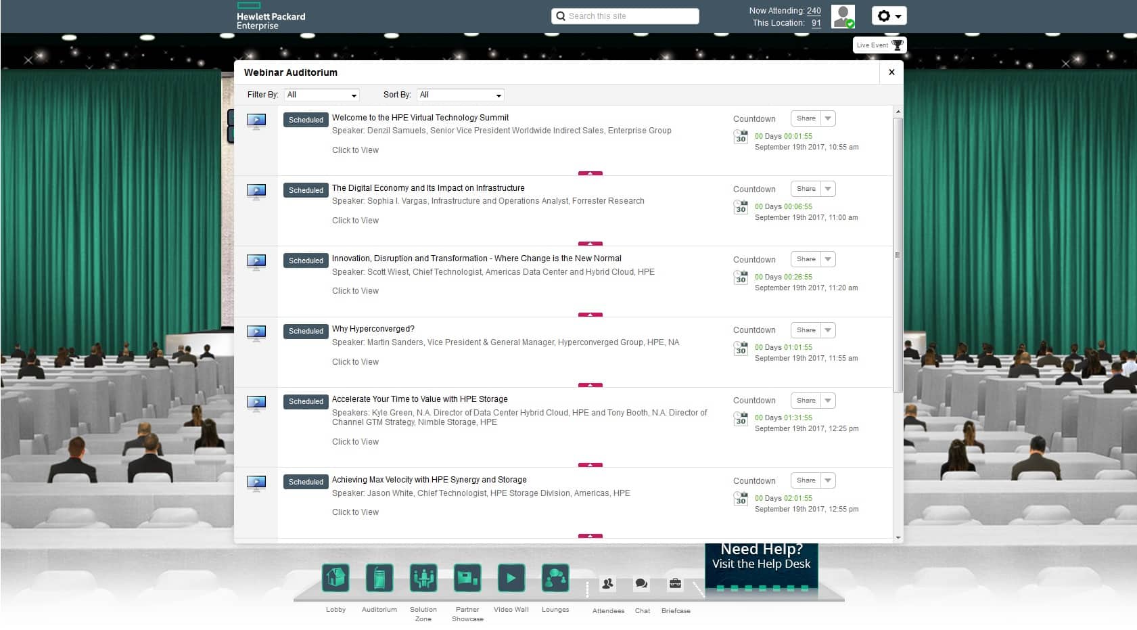Click webinar monitor icon for Why Hyperconverged
This screenshot has width=1137, height=630.
(x=256, y=333)
